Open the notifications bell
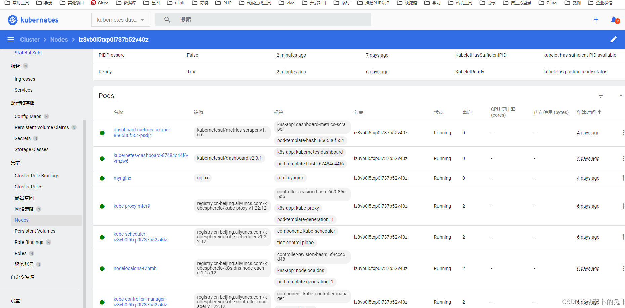 (615, 20)
